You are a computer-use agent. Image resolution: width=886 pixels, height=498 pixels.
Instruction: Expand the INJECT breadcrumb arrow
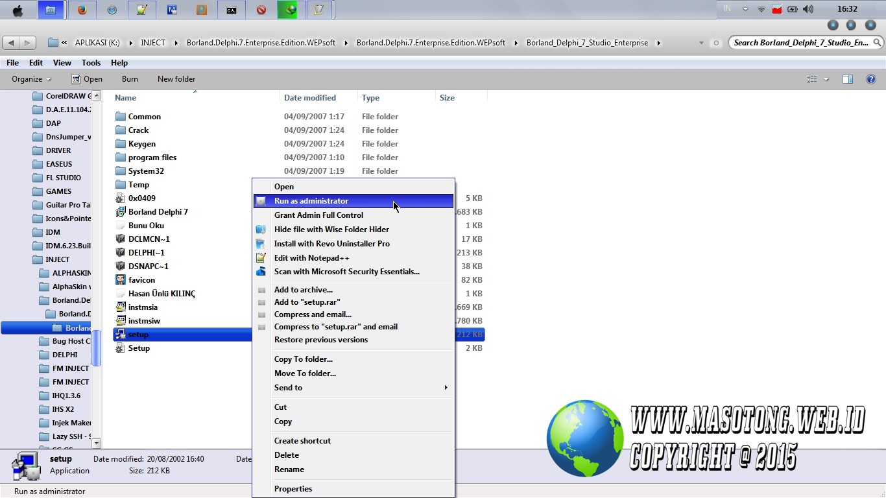[x=176, y=43]
